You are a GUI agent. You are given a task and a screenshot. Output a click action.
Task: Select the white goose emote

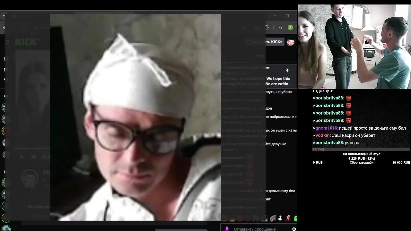280,218
